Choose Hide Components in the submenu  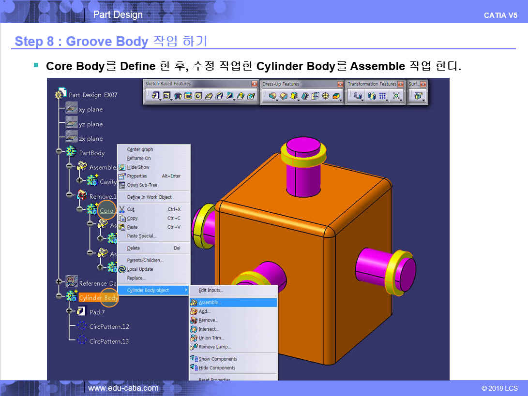(x=216, y=367)
